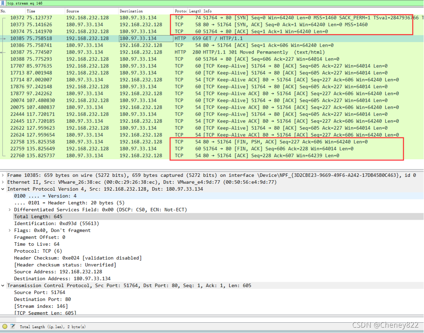
Task: Select packet 10386 ACK row
Action: tap(212, 46)
